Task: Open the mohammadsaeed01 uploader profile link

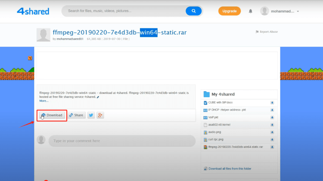Action: pos(70,39)
